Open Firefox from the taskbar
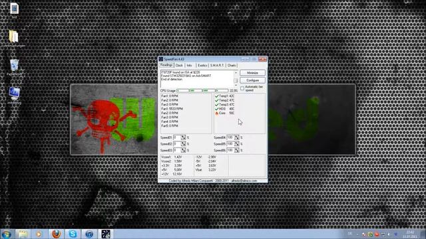Screen dimensions: 426x239 click(x=56, y=234)
